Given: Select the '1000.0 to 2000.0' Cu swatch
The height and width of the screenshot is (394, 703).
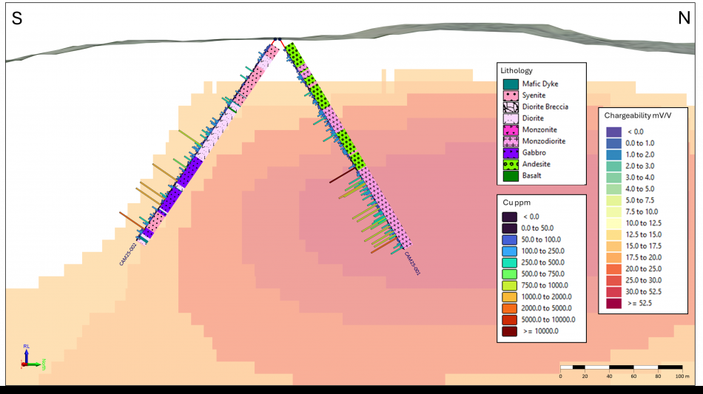Looking at the screenshot, I should coord(509,296).
